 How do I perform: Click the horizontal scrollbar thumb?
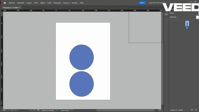(125, 110)
